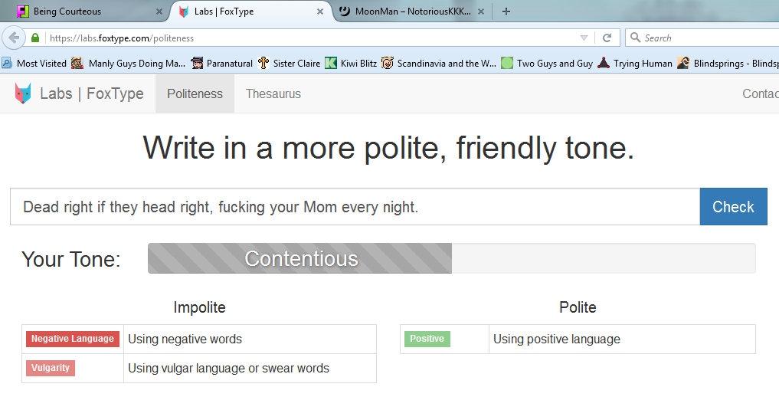
Task: Click the green padlock security icon
Action: 35,38
